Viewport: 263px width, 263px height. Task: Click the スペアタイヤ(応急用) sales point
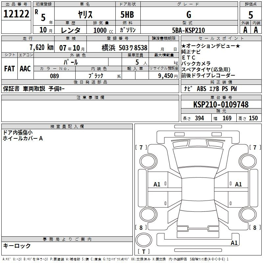coord(206,69)
